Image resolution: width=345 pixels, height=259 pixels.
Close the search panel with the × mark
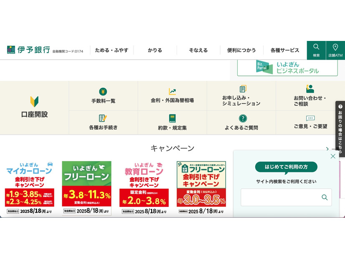[333, 156]
